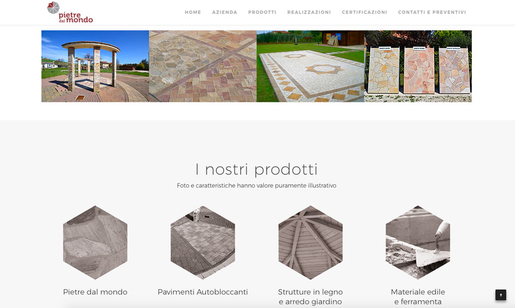The width and height of the screenshot is (515, 308).
Task: Go to CONTATTI E PREVENTIVI
Action: [432, 12]
